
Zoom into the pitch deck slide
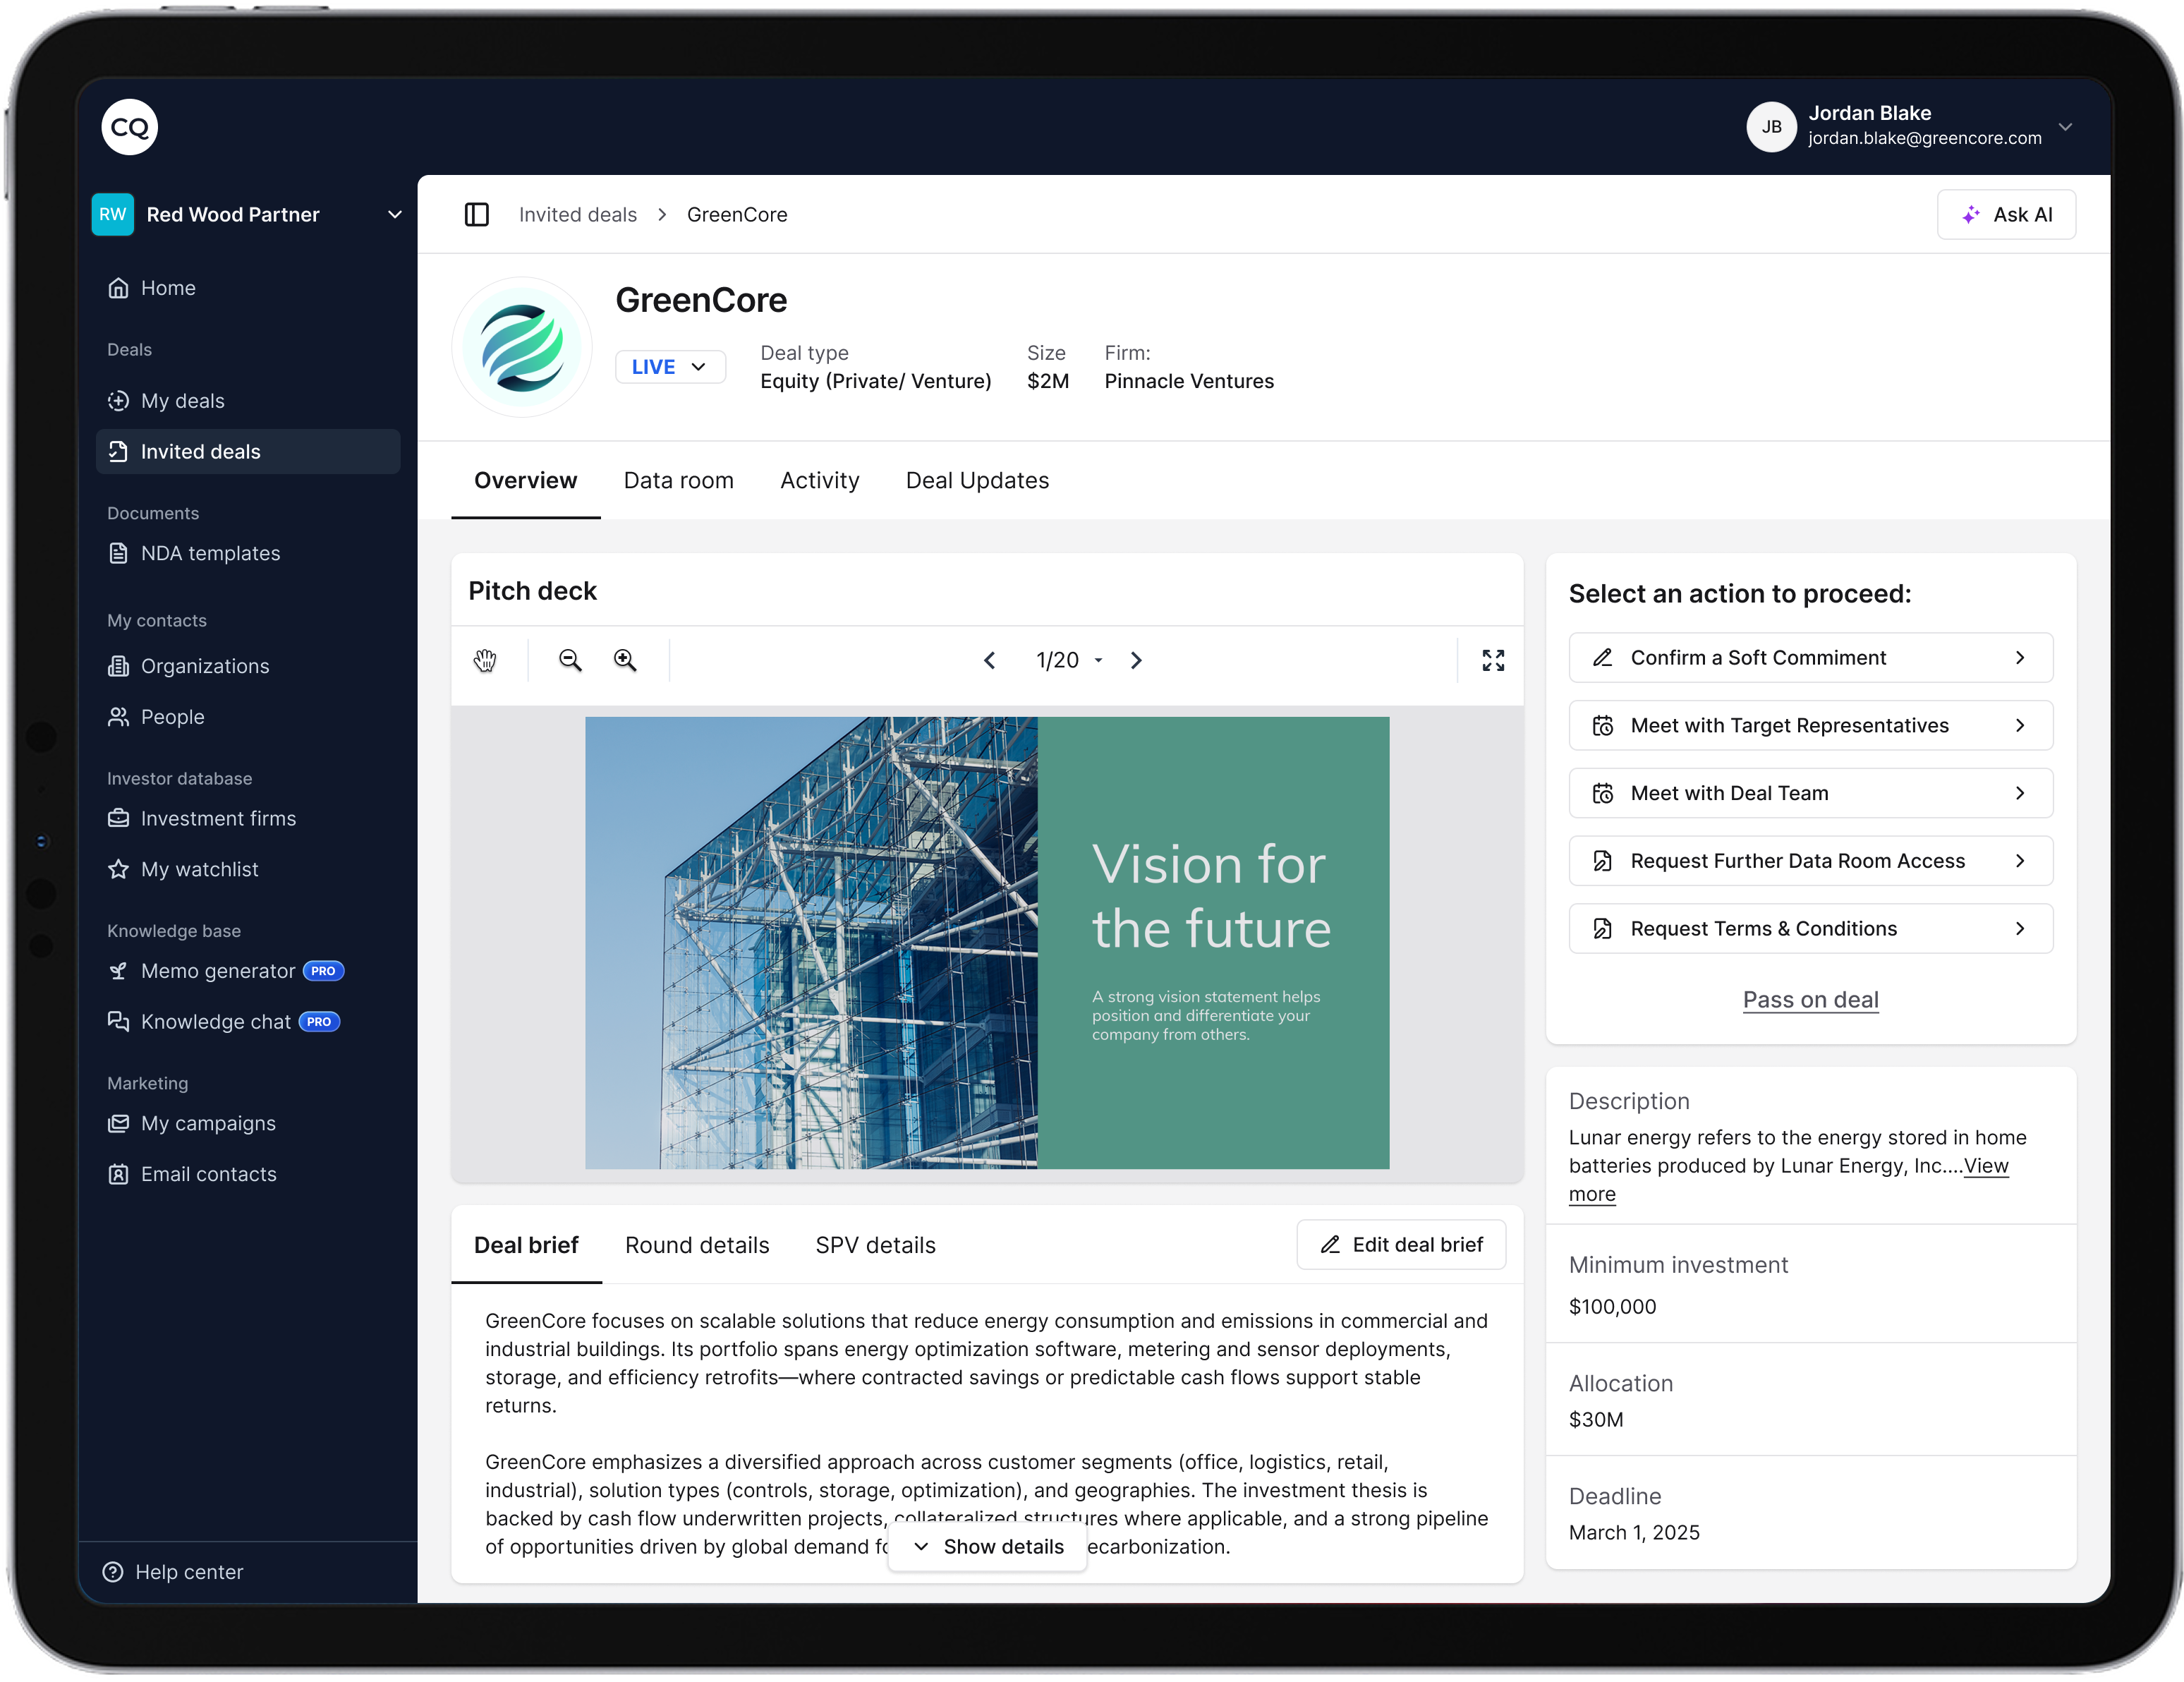pyautogui.click(x=625, y=660)
